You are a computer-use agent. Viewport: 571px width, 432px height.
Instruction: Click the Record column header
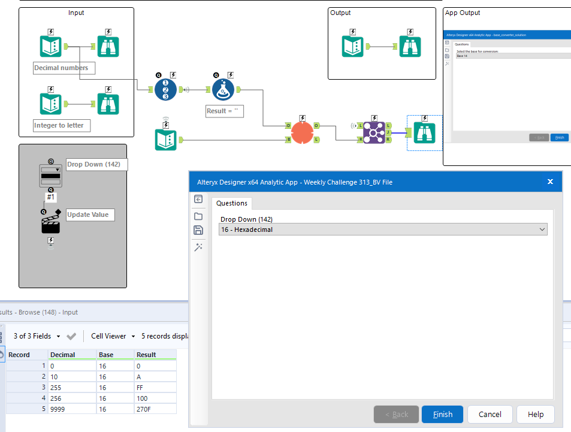[x=27, y=355]
